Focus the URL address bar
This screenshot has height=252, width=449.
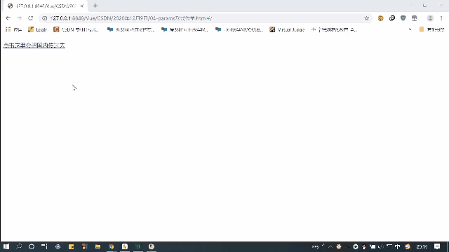[x=206, y=18]
